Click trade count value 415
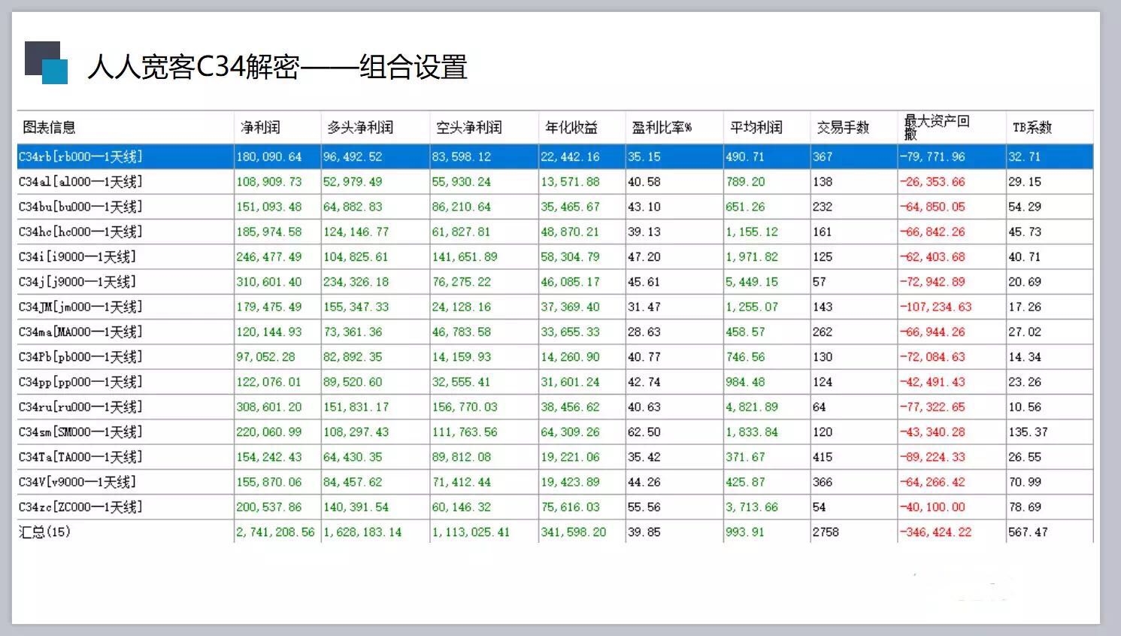Screen dimensions: 1121x636 [x=823, y=457]
